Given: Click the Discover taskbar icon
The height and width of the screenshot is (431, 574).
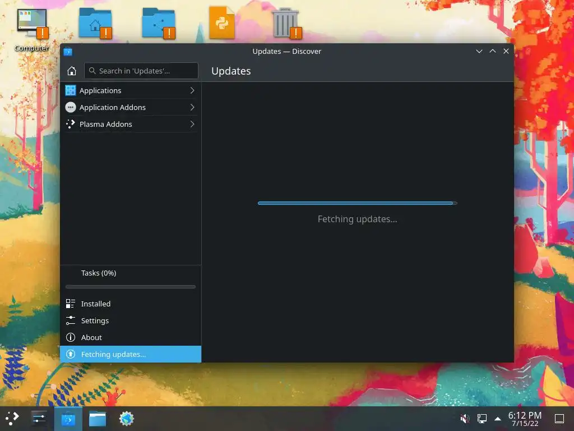Looking at the screenshot, I should (x=68, y=419).
